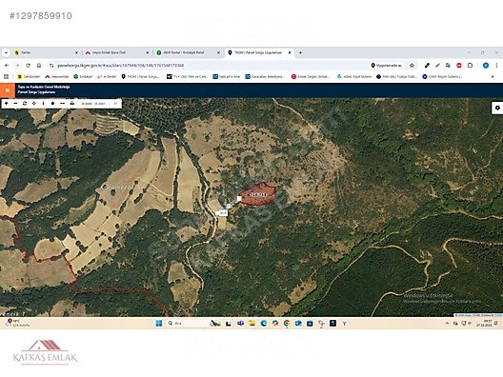Zoom out of the map with minus tool
The width and height of the screenshot is (503, 377).
(x=15, y=103)
